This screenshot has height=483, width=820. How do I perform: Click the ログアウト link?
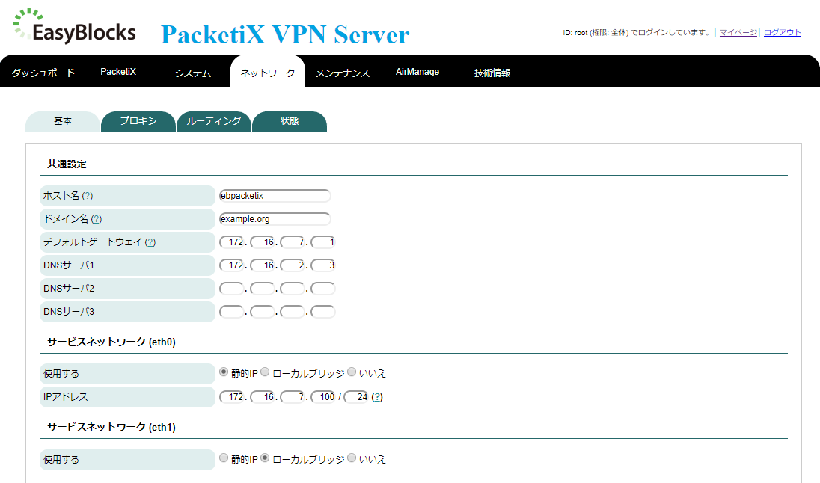click(x=783, y=32)
